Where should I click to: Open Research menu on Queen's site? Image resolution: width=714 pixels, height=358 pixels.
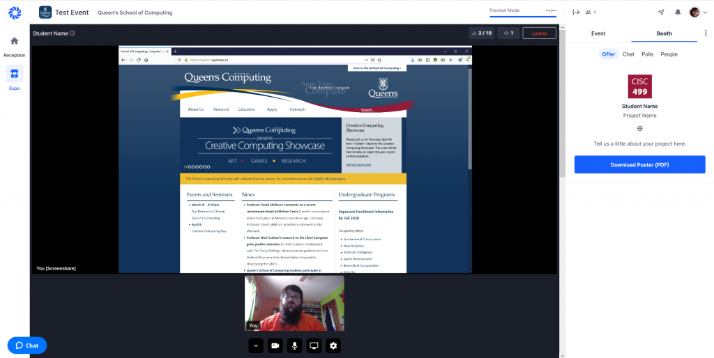tap(221, 109)
